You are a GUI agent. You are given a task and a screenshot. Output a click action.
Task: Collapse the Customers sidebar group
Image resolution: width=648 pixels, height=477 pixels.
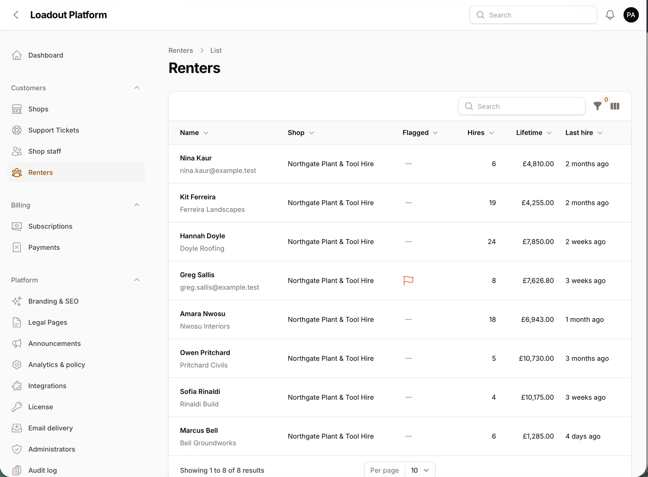137,88
